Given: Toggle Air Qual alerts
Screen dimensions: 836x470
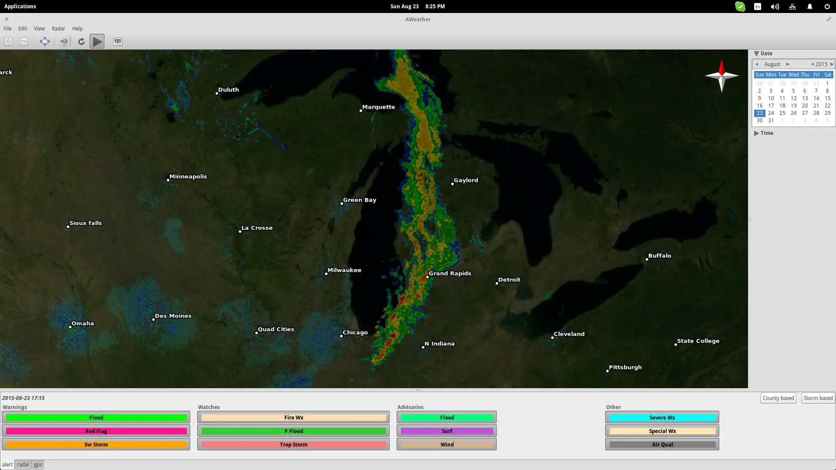Looking at the screenshot, I should pyautogui.click(x=662, y=445).
